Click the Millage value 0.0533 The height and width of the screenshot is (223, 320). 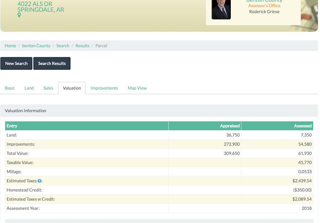pyautogui.click(x=305, y=172)
